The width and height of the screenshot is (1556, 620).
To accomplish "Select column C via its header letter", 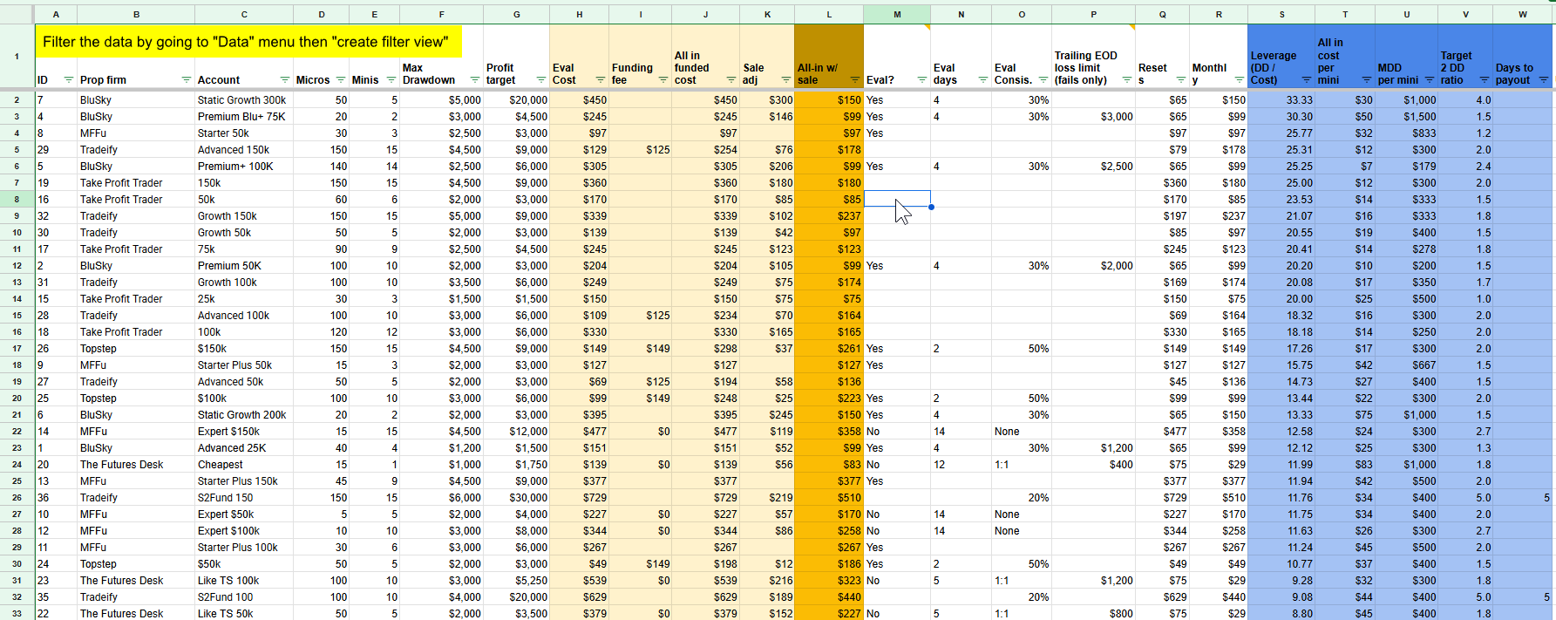I will point(244,14).
